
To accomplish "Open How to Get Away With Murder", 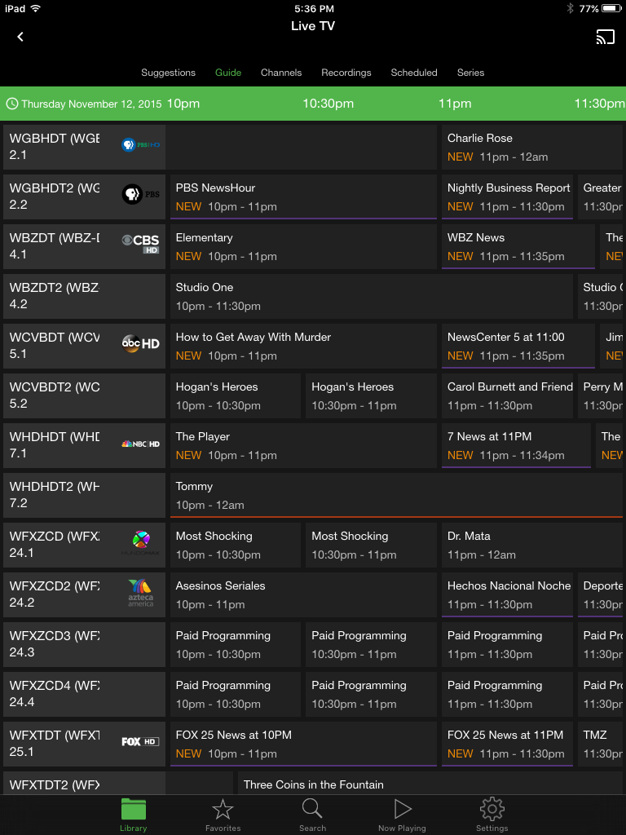I will tap(303, 346).
